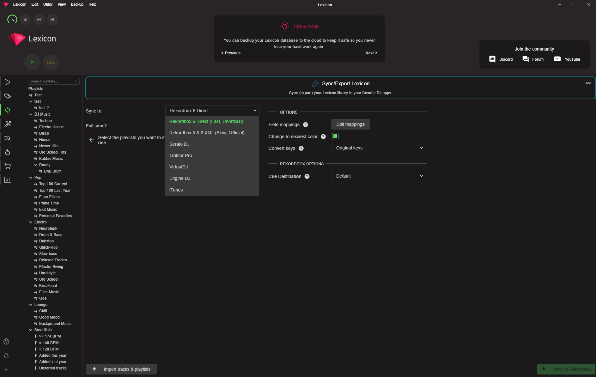The height and width of the screenshot is (377, 596).
Task: Click the CUE button
Action: pos(51,62)
